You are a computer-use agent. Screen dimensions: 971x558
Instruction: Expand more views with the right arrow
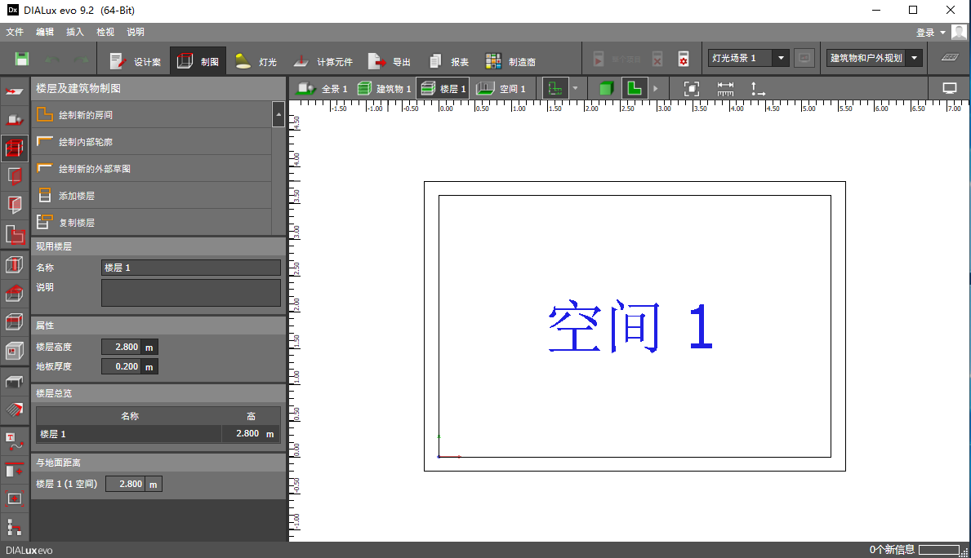[655, 88]
